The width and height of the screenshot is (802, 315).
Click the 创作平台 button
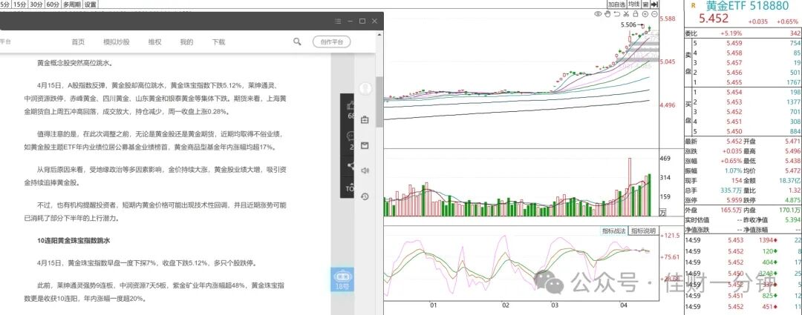point(331,42)
